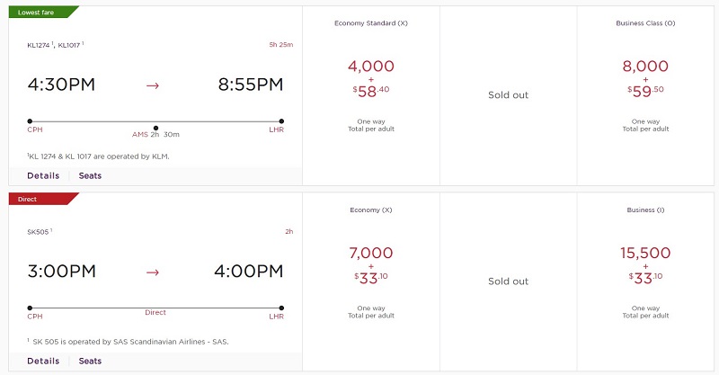Choose Business 15,500 points fare on SK505
The width and height of the screenshot is (719, 375).
pos(645,281)
